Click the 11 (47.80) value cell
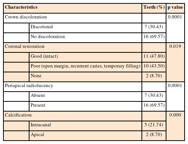Screen dimensions: 188x144 pyautogui.click(x=154, y=57)
